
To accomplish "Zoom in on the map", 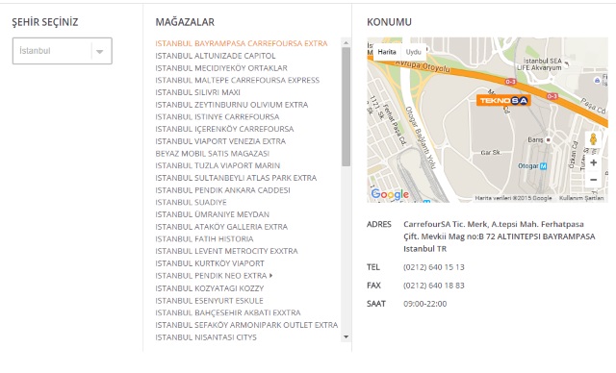I will pos(593,162).
